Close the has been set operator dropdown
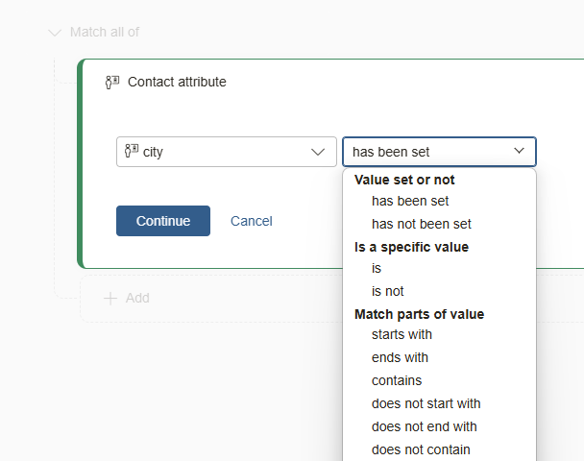 tap(520, 151)
